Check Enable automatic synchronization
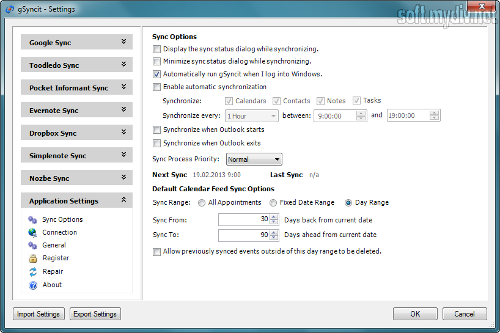The width and height of the screenshot is (500, 333). pyautogui.click(x=157, y=87)
